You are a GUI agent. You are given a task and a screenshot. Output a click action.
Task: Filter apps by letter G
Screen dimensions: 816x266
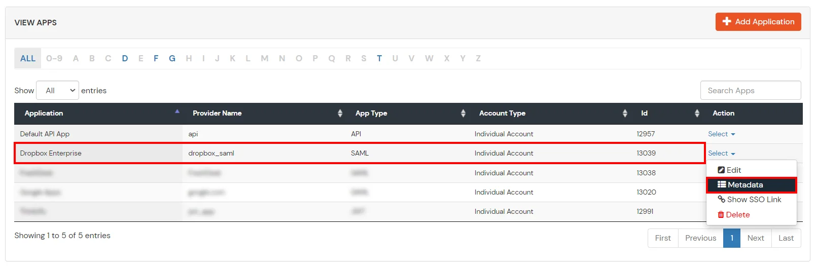pyautogui.click(x=172, y=58)
